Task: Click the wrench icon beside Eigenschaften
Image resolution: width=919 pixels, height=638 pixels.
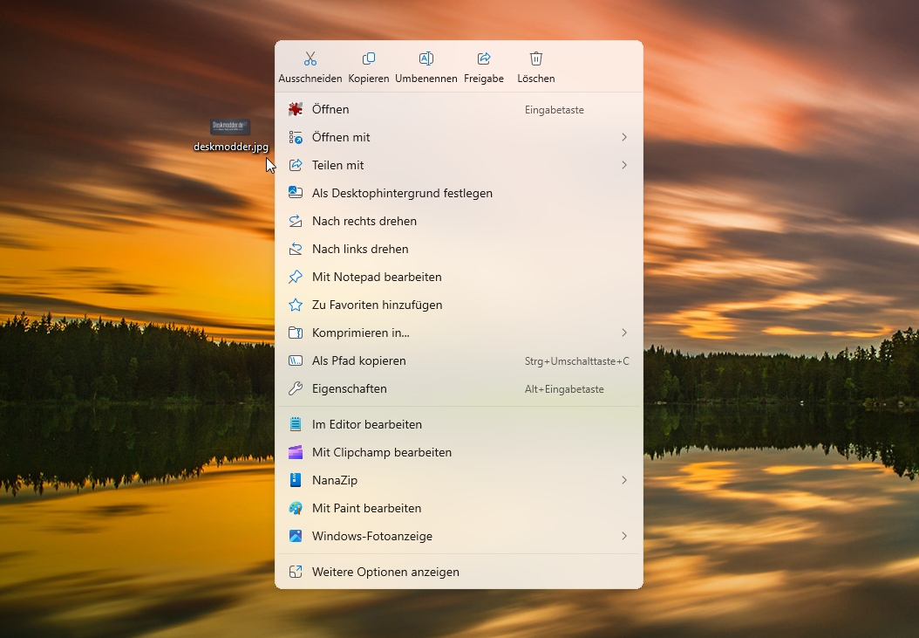Action: 296,388
